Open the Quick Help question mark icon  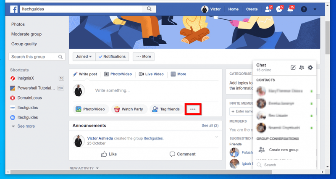pos(304,9)
